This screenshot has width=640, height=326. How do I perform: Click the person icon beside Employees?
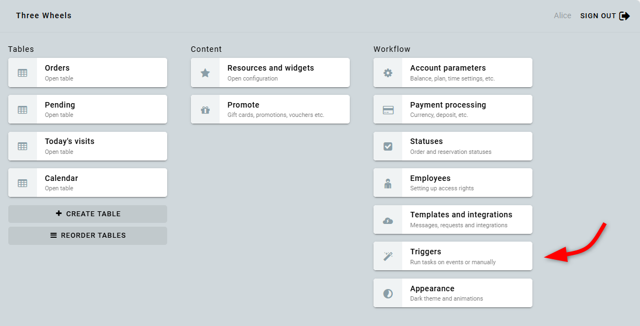(x=388, y=183)
